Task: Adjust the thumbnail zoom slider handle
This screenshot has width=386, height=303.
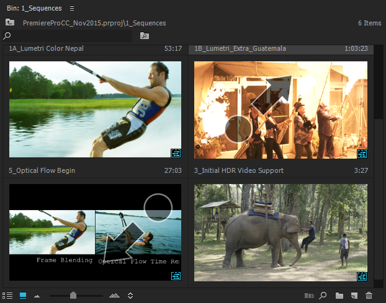Action: [73, 296]
